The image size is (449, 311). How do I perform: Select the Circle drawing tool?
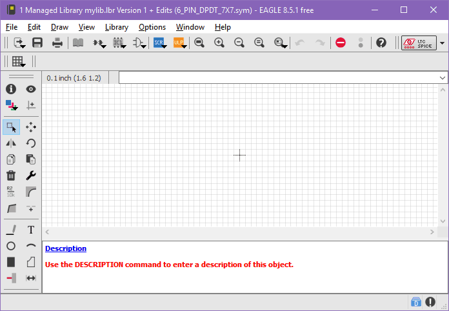coord(11,246)
